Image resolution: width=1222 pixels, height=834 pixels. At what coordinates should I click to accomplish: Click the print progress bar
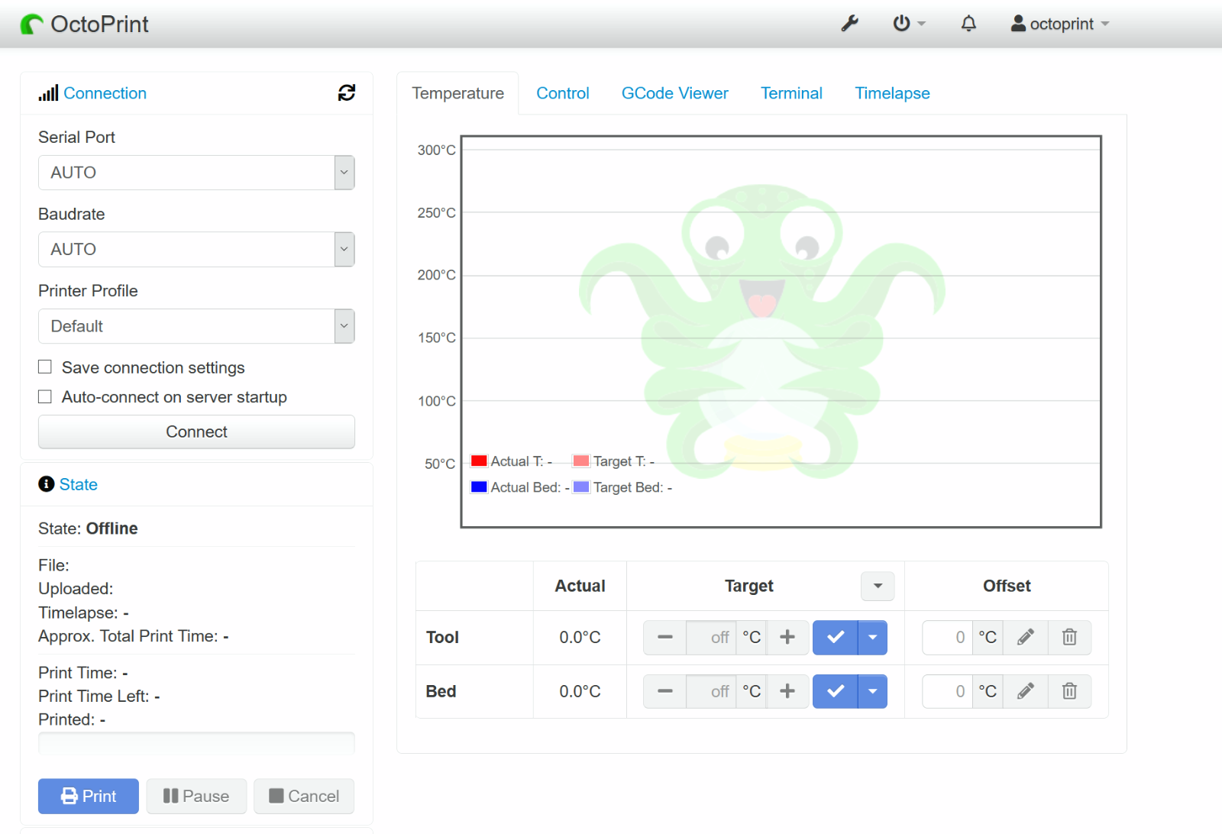[196, 743]
